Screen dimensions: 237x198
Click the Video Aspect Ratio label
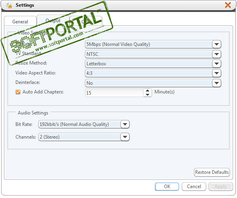pos(36,73)
